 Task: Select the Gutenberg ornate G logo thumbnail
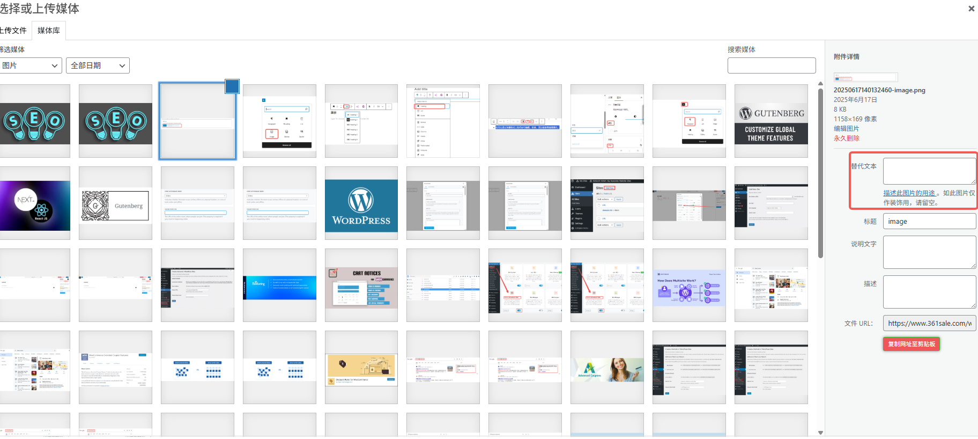pos(115,203)
